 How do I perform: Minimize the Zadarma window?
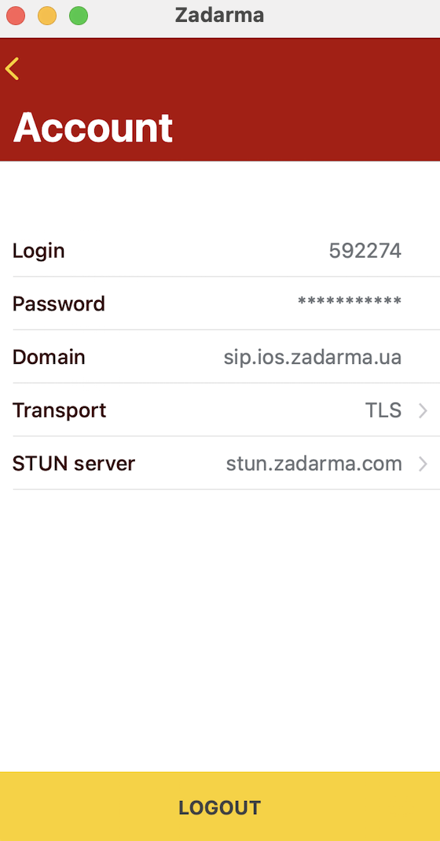click(47, 16)
